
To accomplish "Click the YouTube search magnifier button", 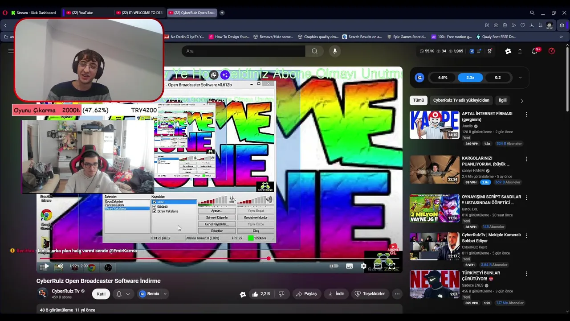I will 315,51.
